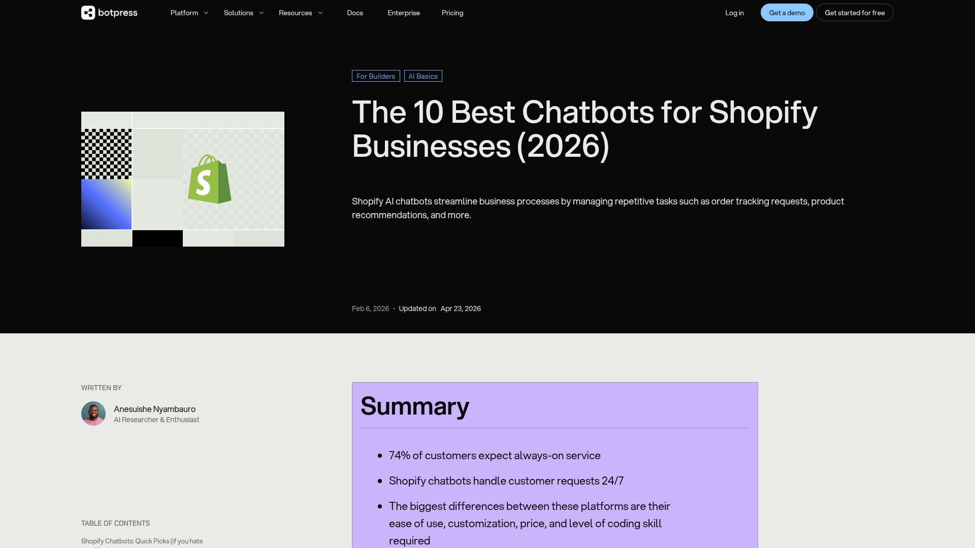Click the Get a demo button
Screen dimensions: 975x548
pos(787,13)
